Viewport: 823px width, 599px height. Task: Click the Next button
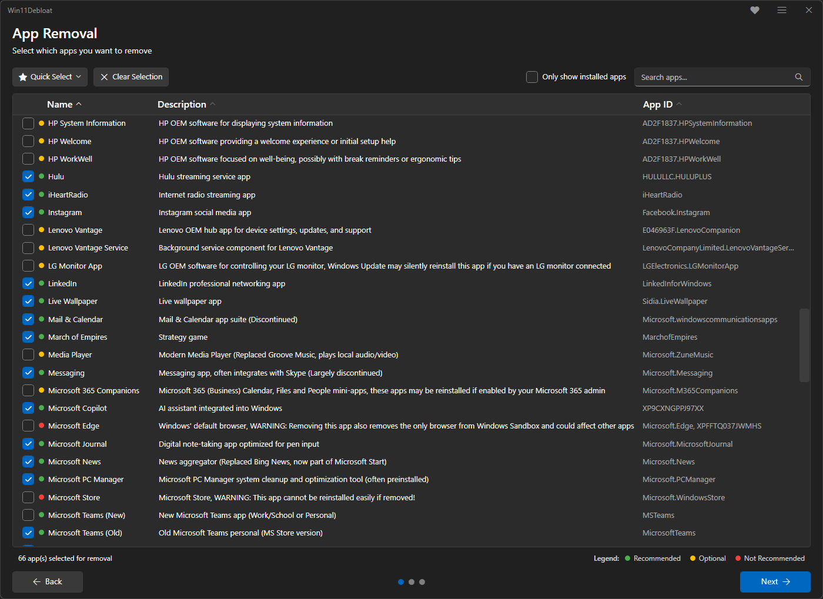click(x=775, y=581)
